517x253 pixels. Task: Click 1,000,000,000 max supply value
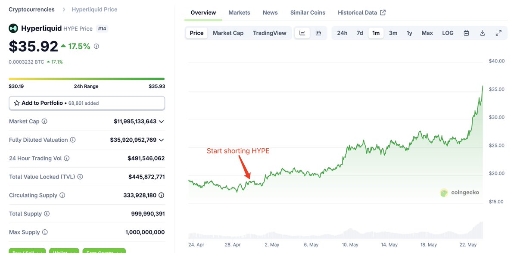click(x=145, y=232)
